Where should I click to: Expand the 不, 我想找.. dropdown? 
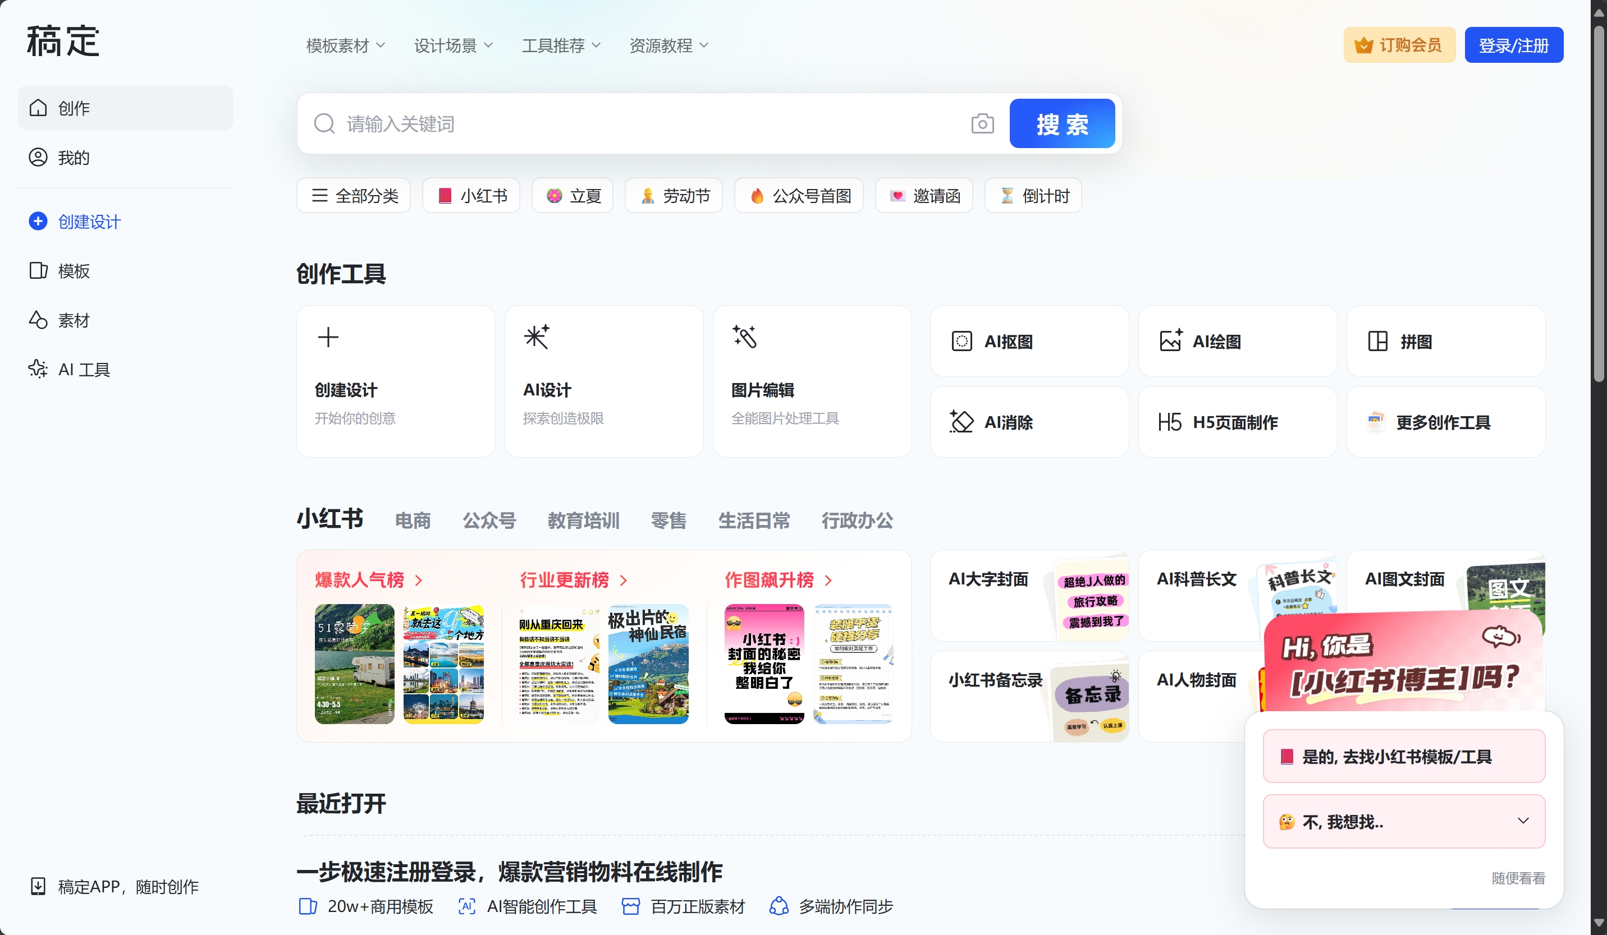(x=1404, y=821)
